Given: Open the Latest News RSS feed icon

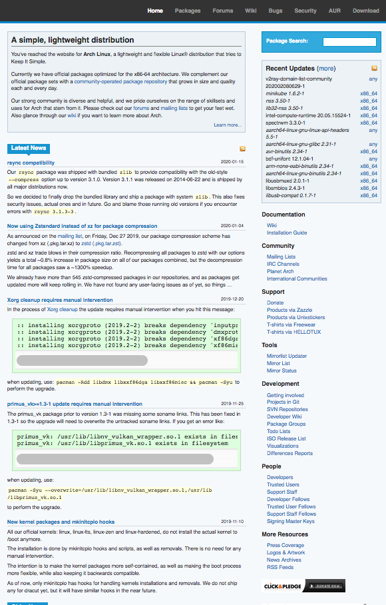Looking at the screenshot, I should (x=242, y=149).
